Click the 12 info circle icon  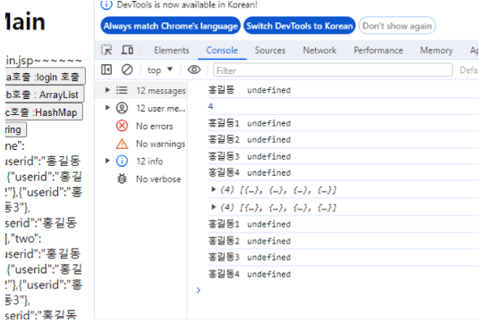point(122,161)
